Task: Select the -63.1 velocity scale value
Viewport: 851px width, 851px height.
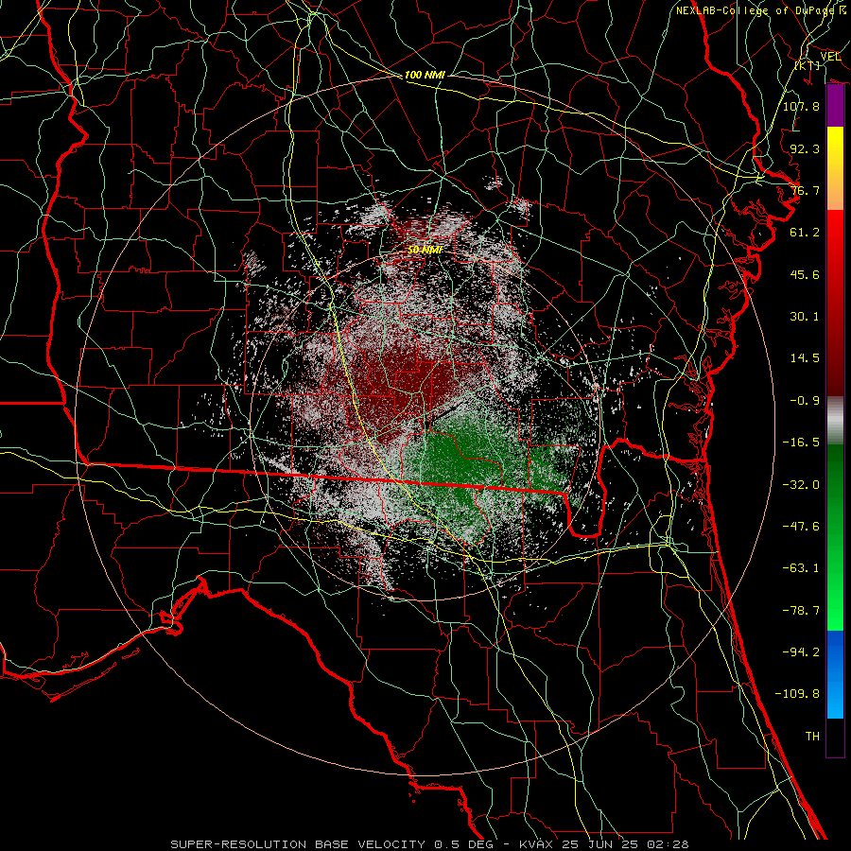Action: (x=801, y=568)
